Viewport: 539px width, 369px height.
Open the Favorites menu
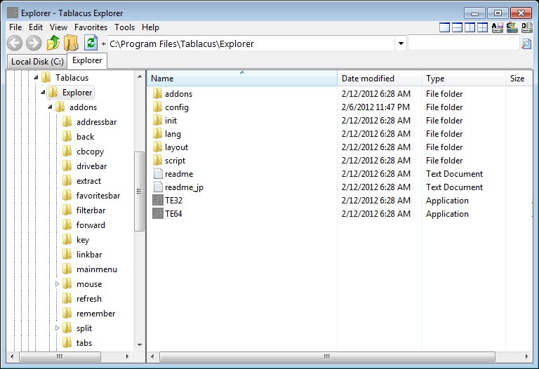click(x=91, y=27)
